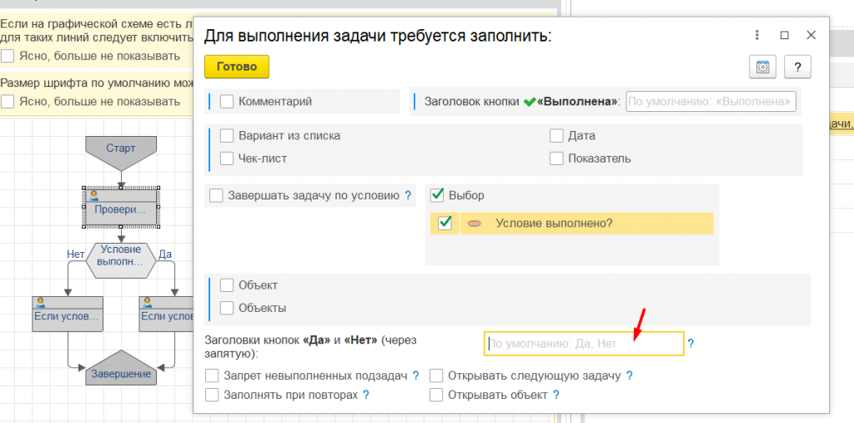
Task: Click the Да, Нет button titles input
Action: 584,344
